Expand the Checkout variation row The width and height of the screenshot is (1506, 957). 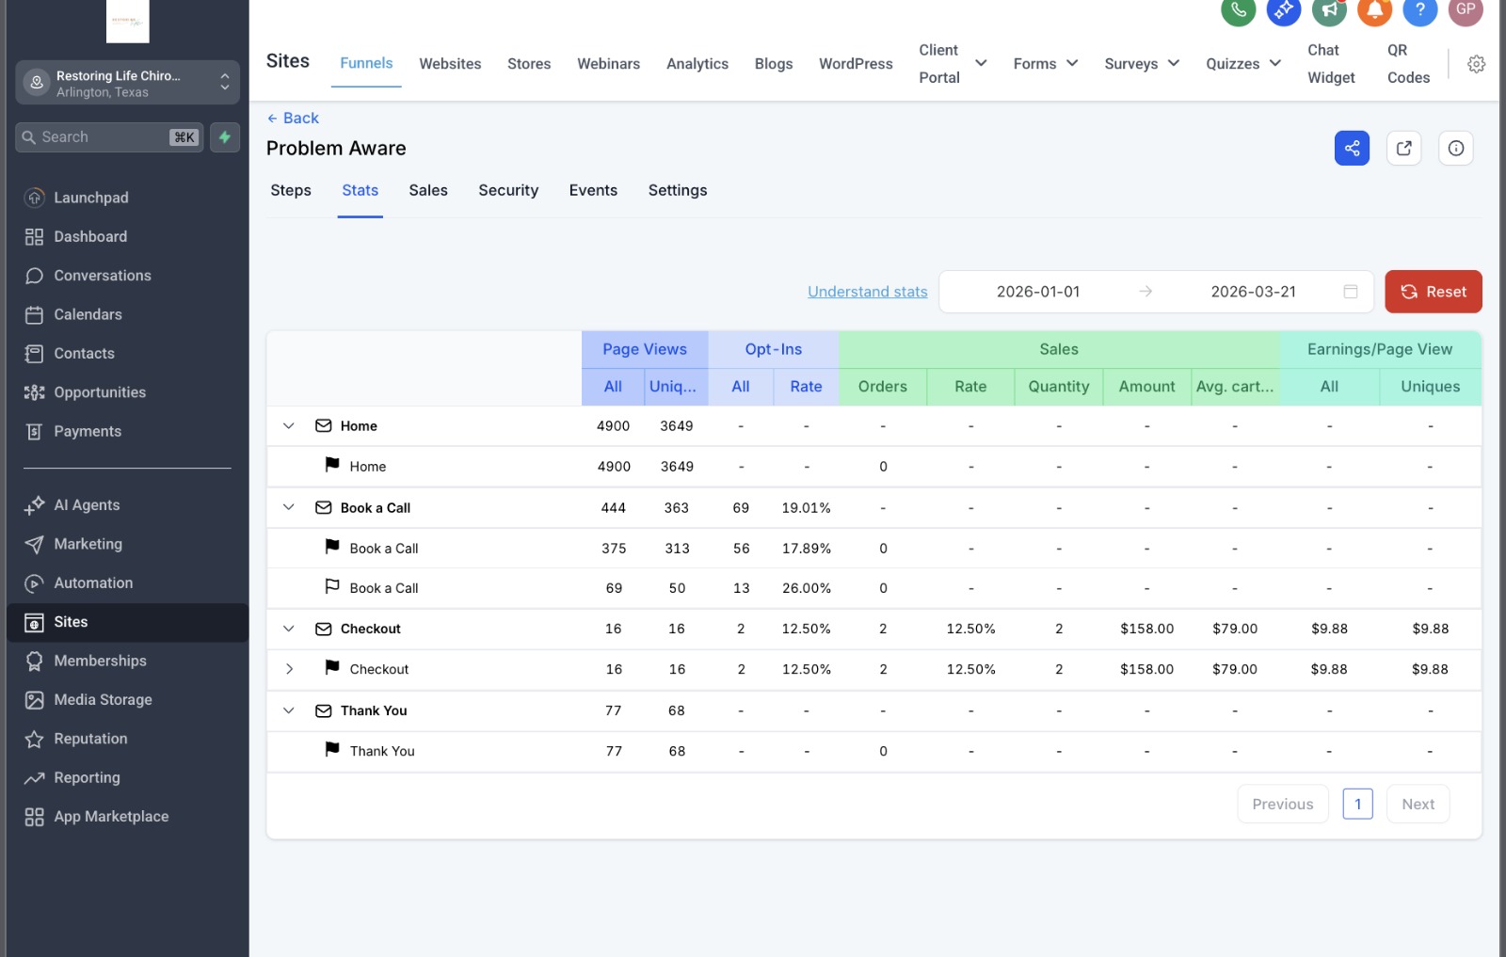pyautogui.click(x=289, y=669)
